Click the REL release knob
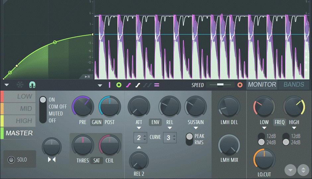 pyautogui.click(x=169, y=107)
